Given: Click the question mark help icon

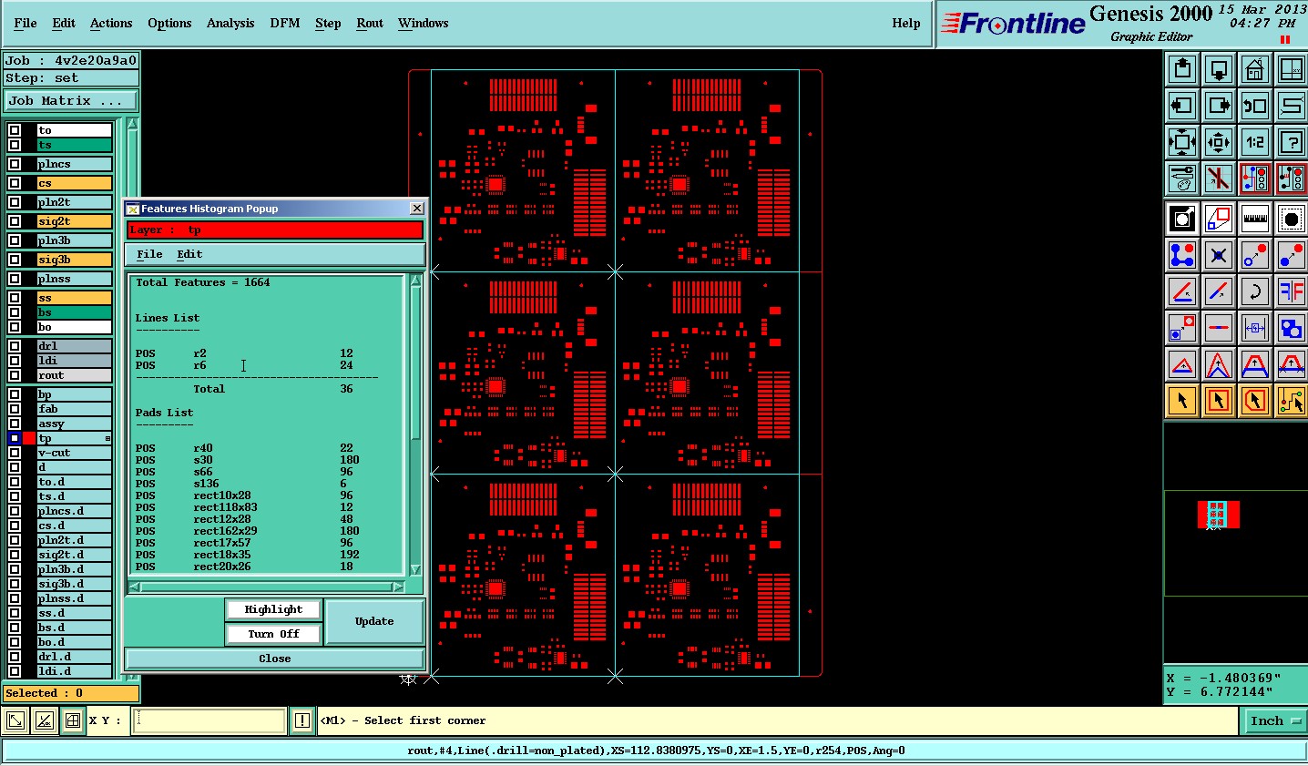Looking at the screenshot, I should pyautogui.click(x=1291, y=142).
